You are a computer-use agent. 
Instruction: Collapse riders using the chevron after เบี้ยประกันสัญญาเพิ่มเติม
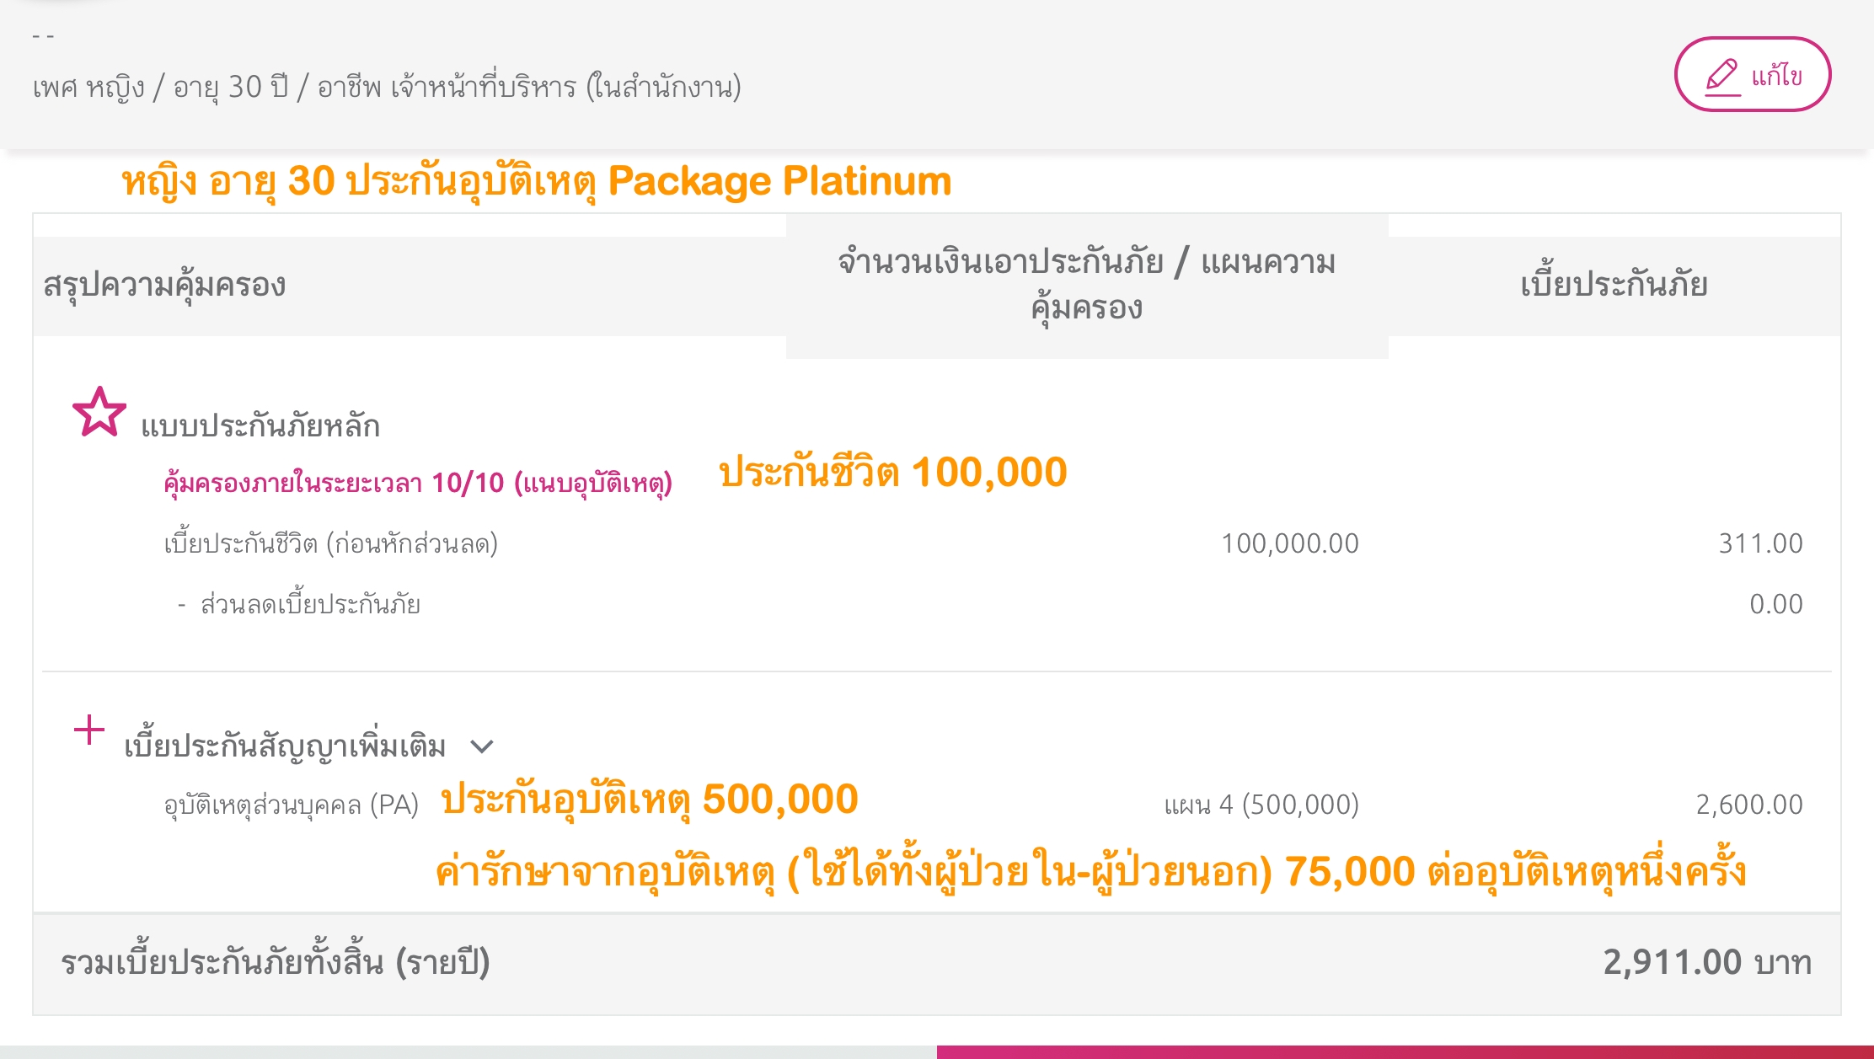coord(481,746)
